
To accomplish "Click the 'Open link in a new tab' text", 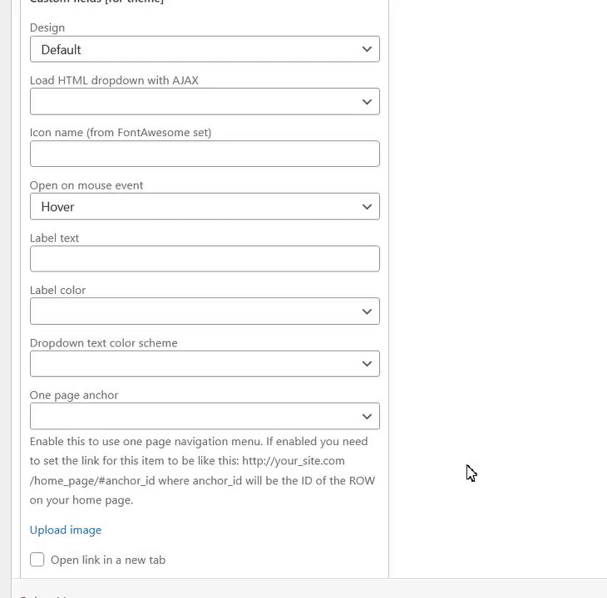I will pos(108,560).
